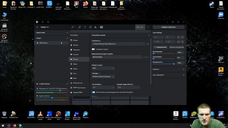Click the Transparency slider handle

pyautogui.click(x=174, y=64)
